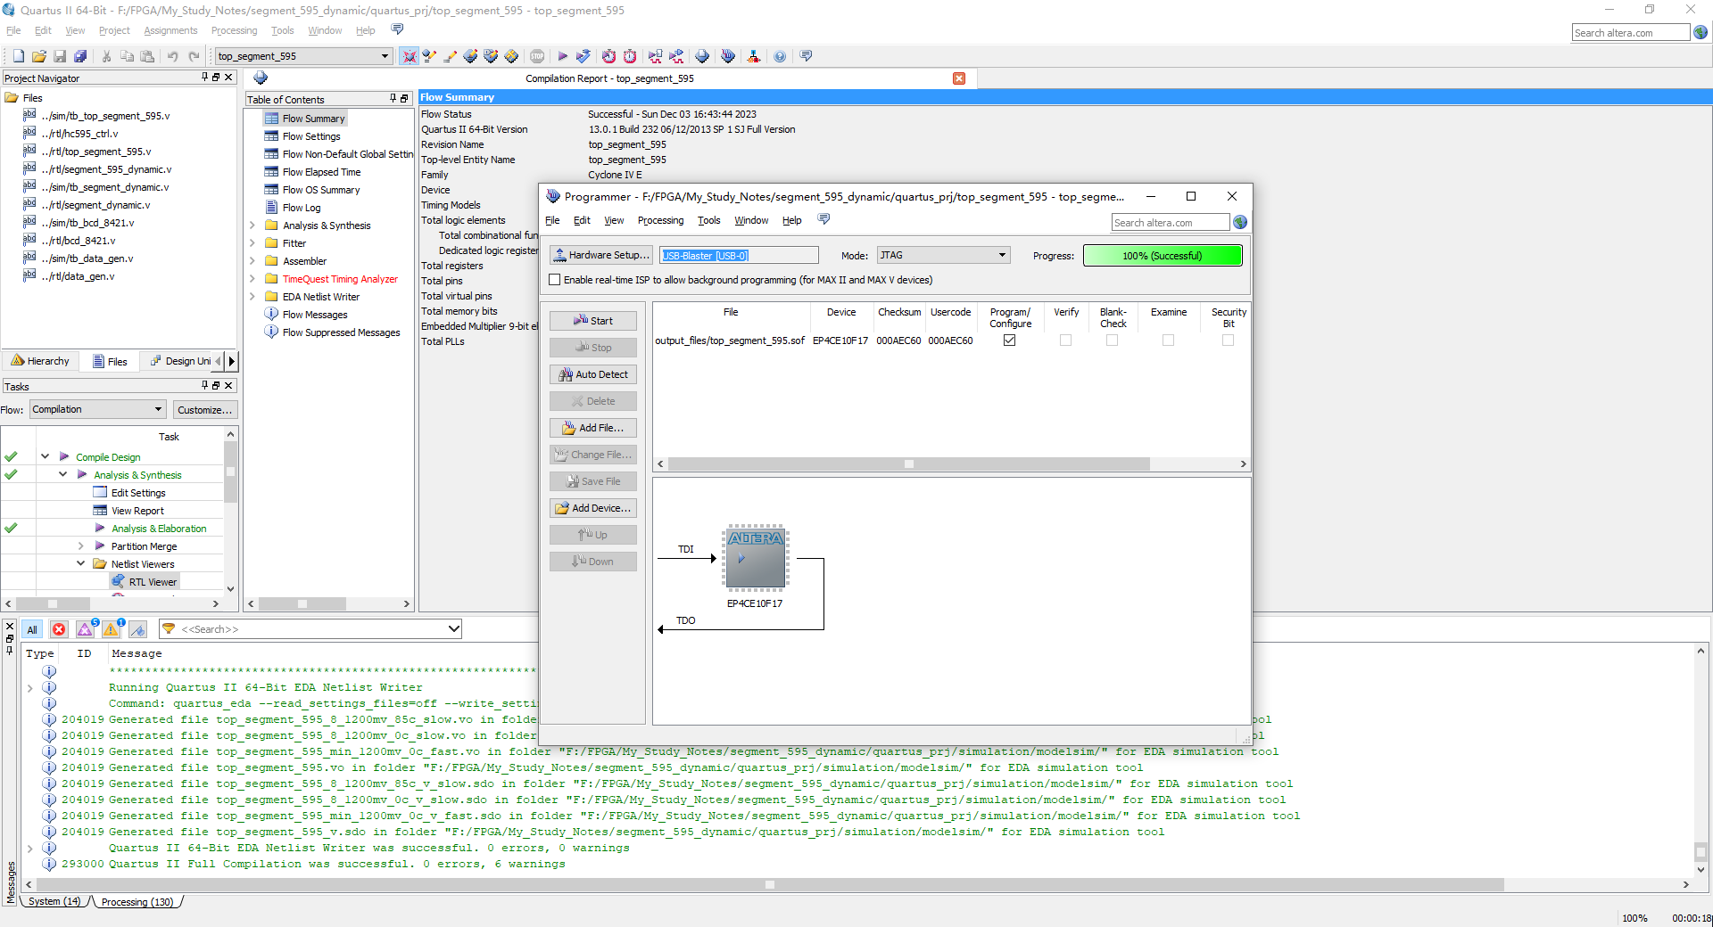Click the Flow Summary table icon in contents
The height and width of the screenshot is (927, 1713).
(271, 118)
